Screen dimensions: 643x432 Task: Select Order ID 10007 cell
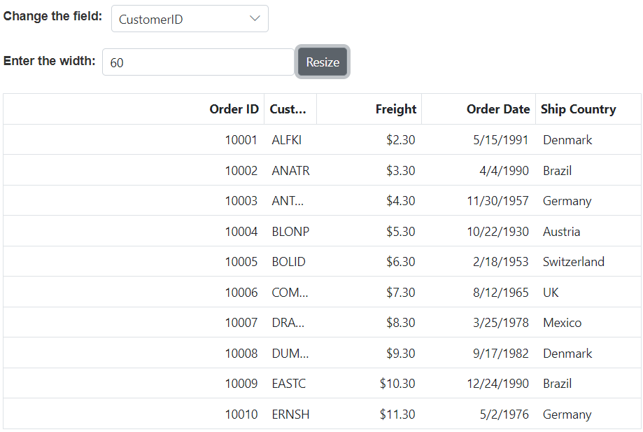(241, 323)
